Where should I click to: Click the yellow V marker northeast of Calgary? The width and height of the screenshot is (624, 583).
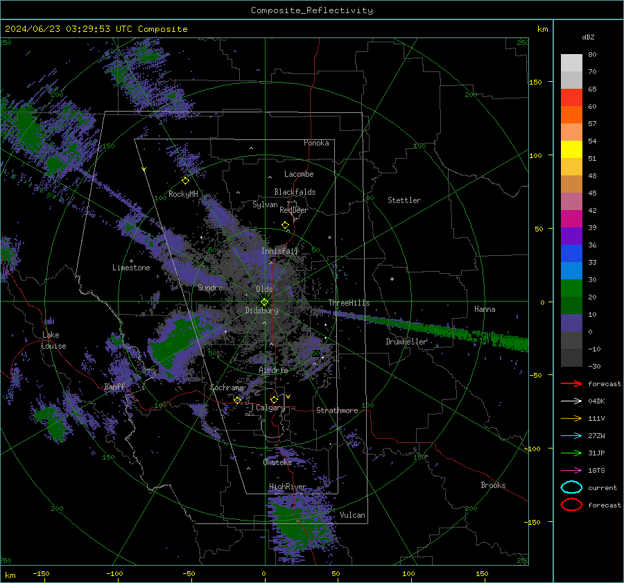point(288,397)
